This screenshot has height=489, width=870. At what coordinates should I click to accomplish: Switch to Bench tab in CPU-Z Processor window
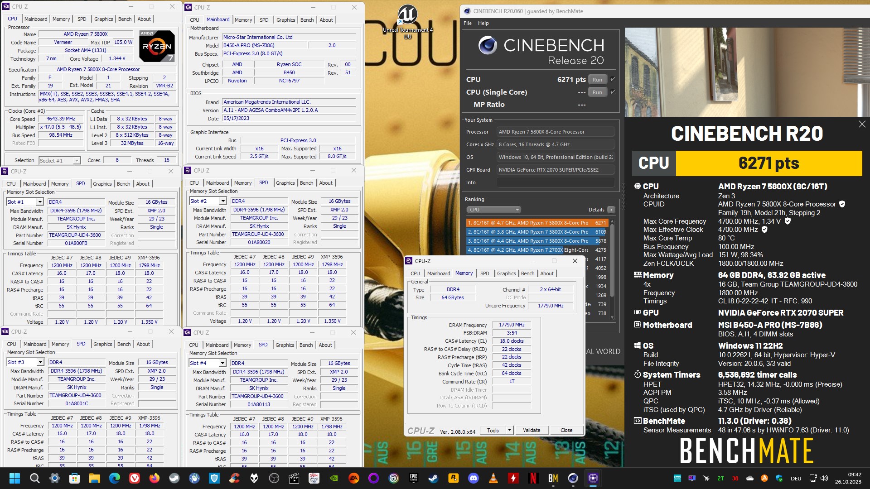[125, 19]
